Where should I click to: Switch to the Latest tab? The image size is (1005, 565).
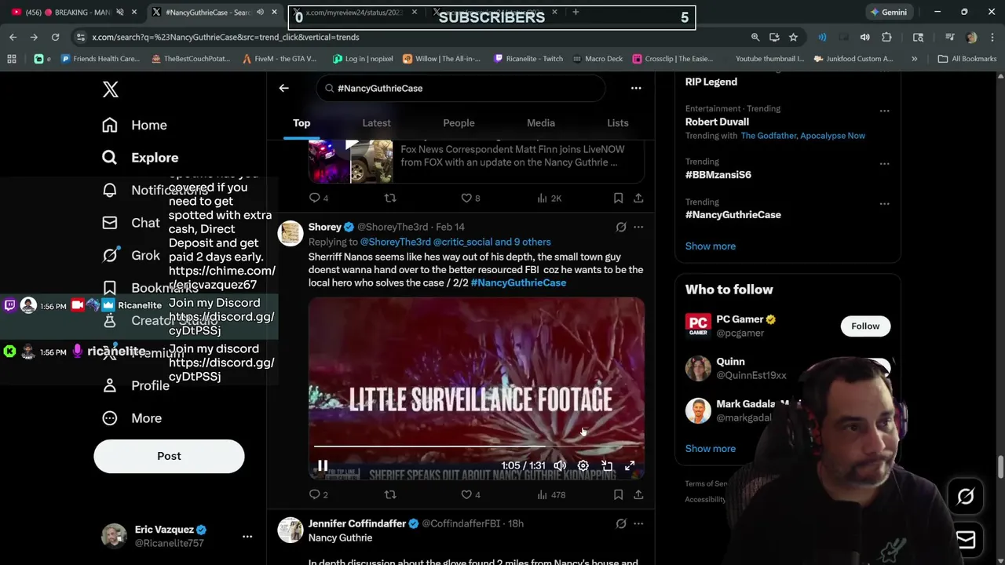[x=376, y=123]
